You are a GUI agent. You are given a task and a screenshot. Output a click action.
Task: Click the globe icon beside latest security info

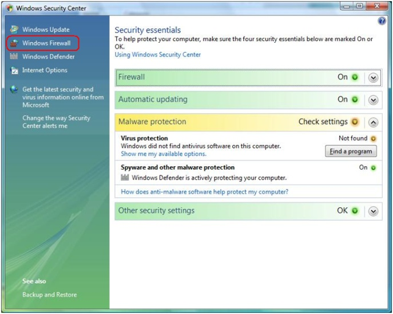pos(14,89)
